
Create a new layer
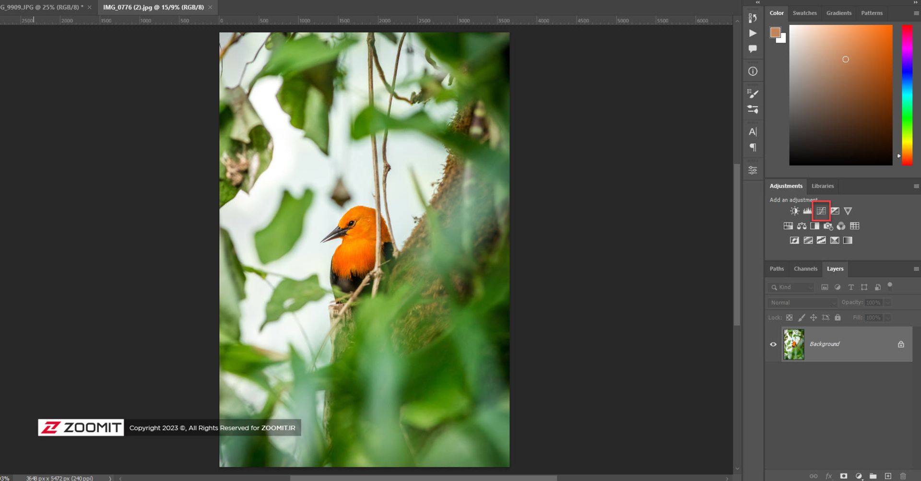coord(888,476)
